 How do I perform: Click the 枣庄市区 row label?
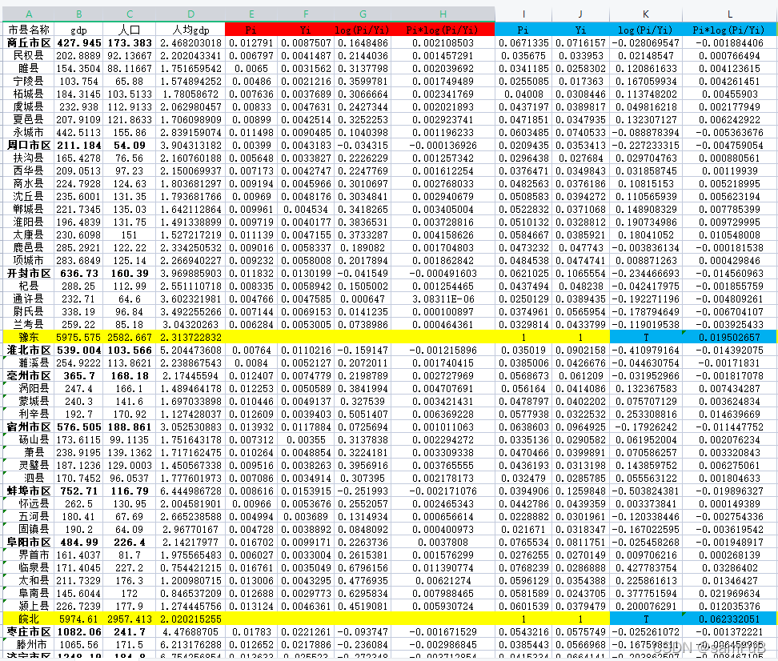29,632
